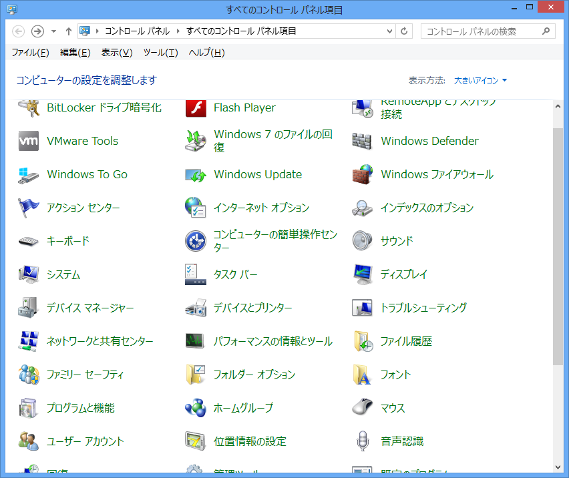Click the Windows Update label
This screenshot has height=478, width=569.
[x=258, y=174]
